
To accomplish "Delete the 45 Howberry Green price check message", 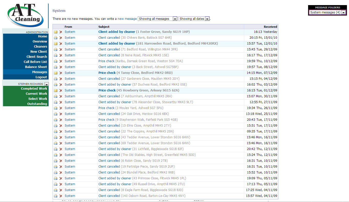I will coord(61,90).
